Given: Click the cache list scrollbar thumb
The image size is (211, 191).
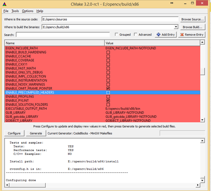Looking at the screenshot, I should coord(202,71).
